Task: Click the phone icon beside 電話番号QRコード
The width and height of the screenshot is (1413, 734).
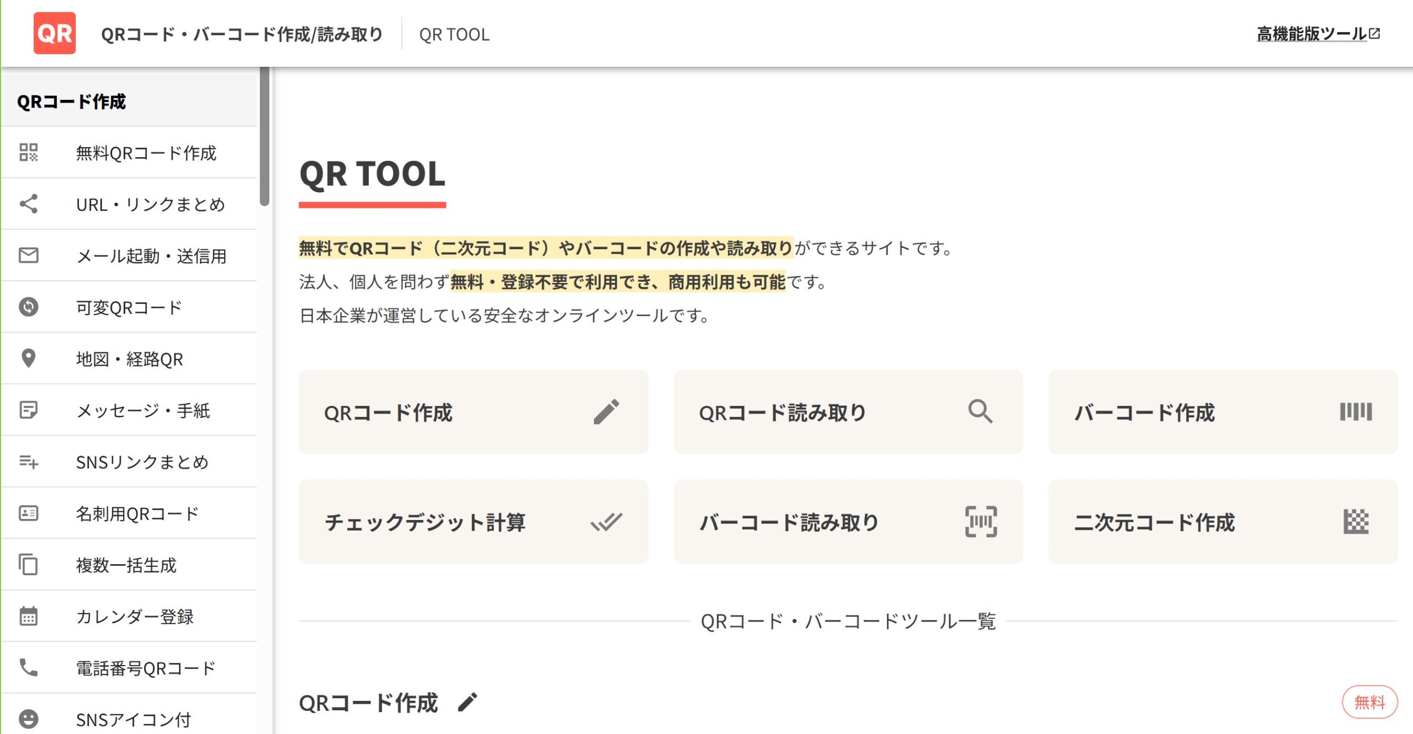Action: coord(28,667)
